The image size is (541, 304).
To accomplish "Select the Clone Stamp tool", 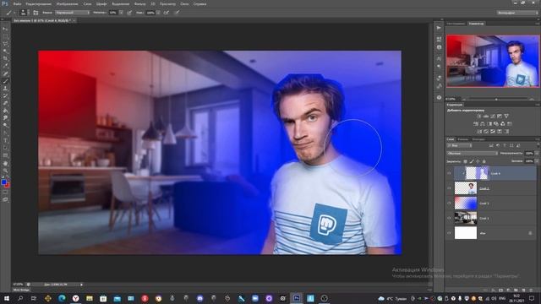I will (x=5, y=89).
